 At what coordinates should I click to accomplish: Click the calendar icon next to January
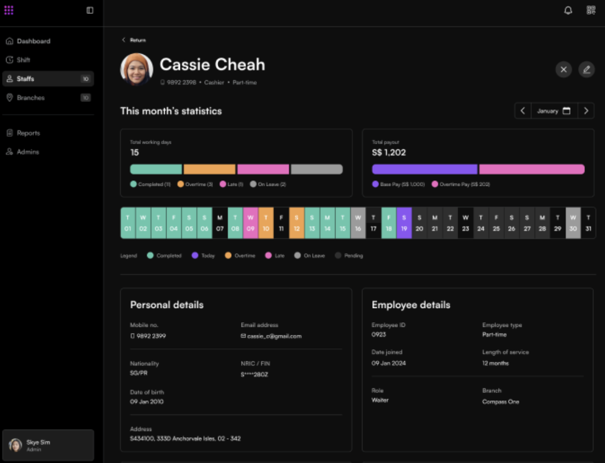(566, 111)
